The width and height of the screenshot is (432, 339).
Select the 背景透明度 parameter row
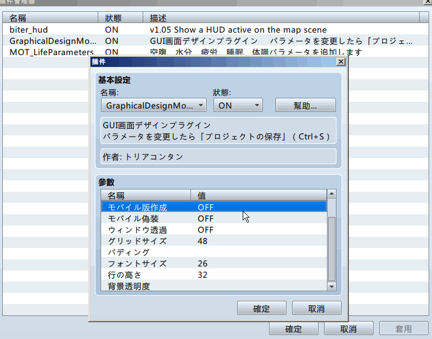coord(214,286)
